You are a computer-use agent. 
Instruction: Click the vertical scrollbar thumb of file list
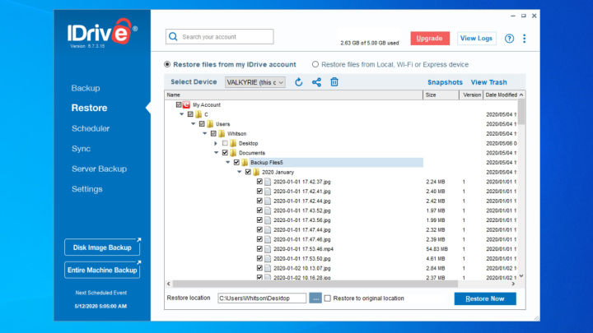tap(521, 112)
